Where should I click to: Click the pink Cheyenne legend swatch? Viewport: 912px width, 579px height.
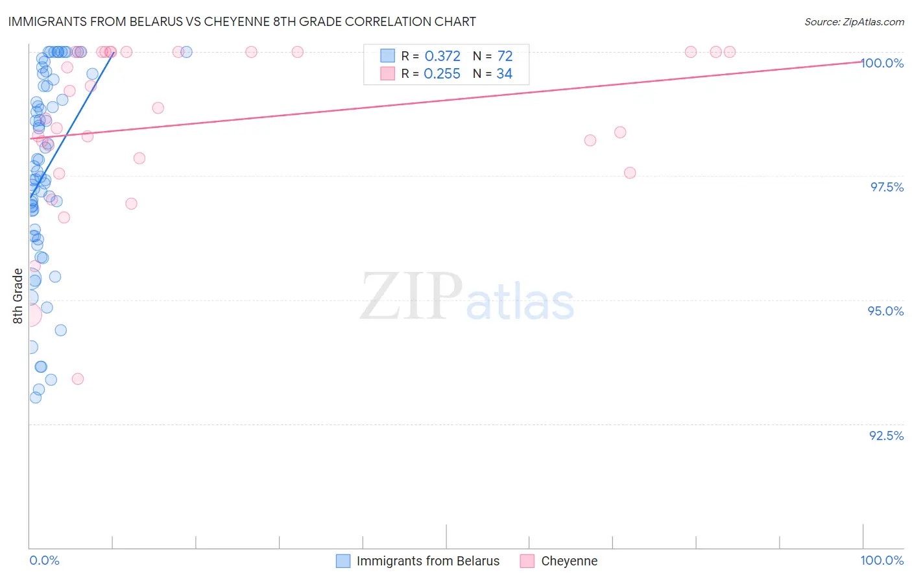tap(527, 561)
